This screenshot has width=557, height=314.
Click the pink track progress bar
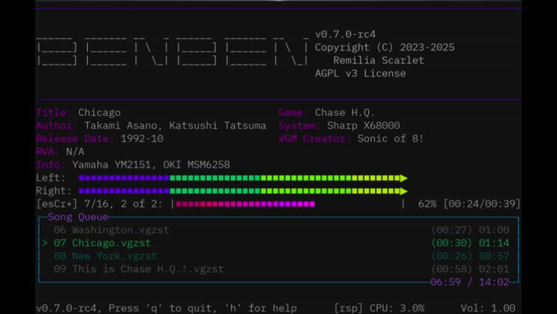tap(244, 204)
